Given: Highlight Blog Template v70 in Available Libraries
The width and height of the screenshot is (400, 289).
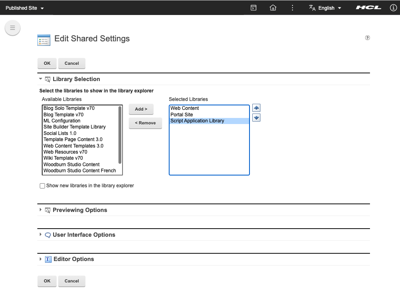Looking at the screenshot, I should [63, 114].
